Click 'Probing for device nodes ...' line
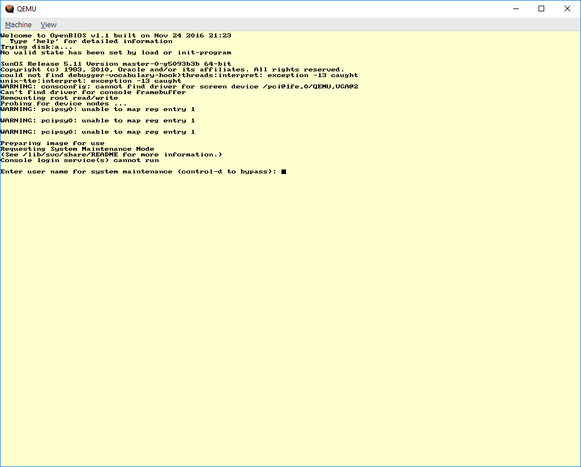Screen dimensions: 581x467 (64, 104)
